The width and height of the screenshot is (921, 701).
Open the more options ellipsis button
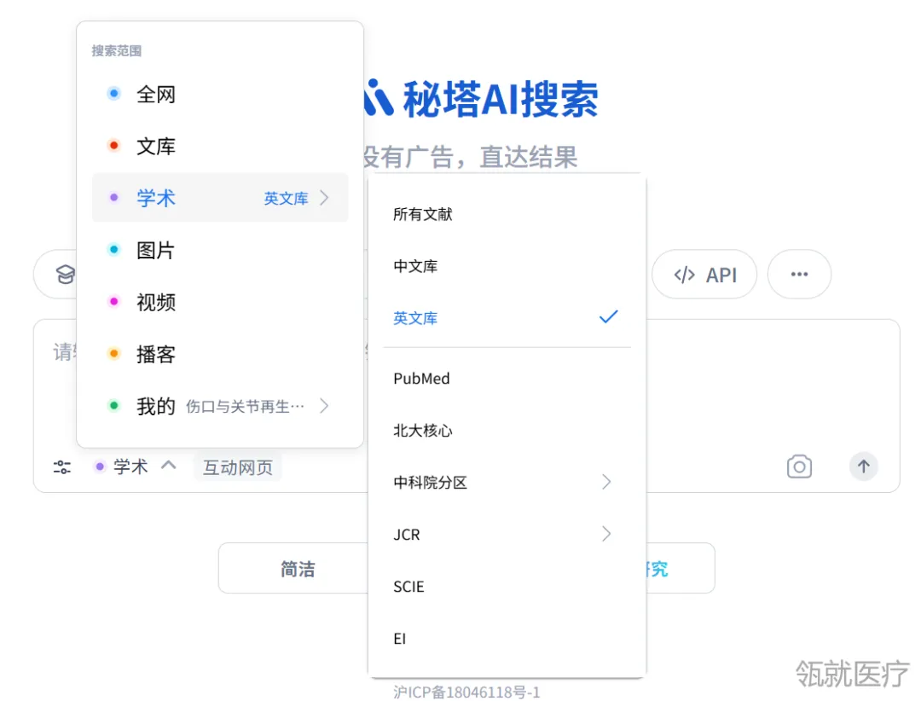click(x=799, y=275)
